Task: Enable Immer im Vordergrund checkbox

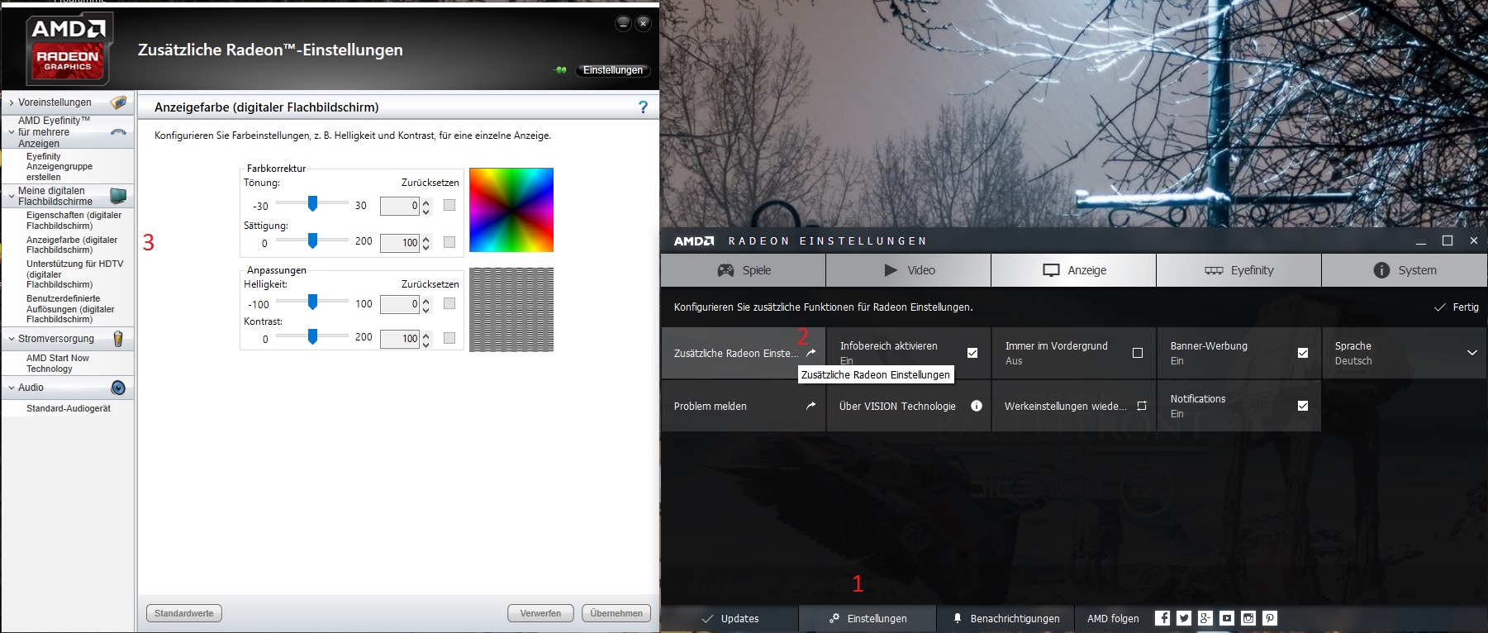Action: 1138,353
